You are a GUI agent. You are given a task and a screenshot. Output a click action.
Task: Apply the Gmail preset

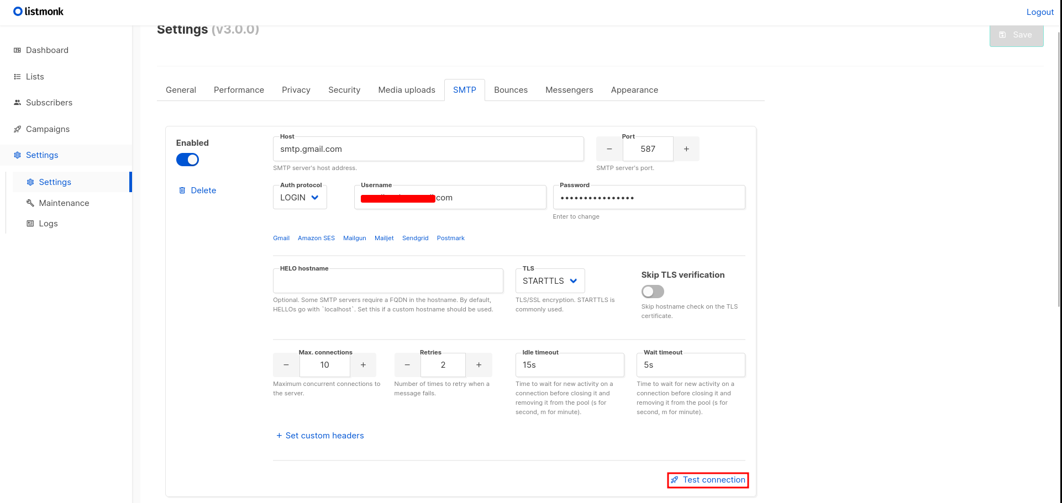coord(281,238)
